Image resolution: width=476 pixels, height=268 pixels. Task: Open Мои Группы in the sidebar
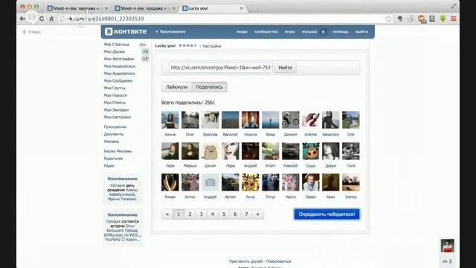click(x=115, y=88)
